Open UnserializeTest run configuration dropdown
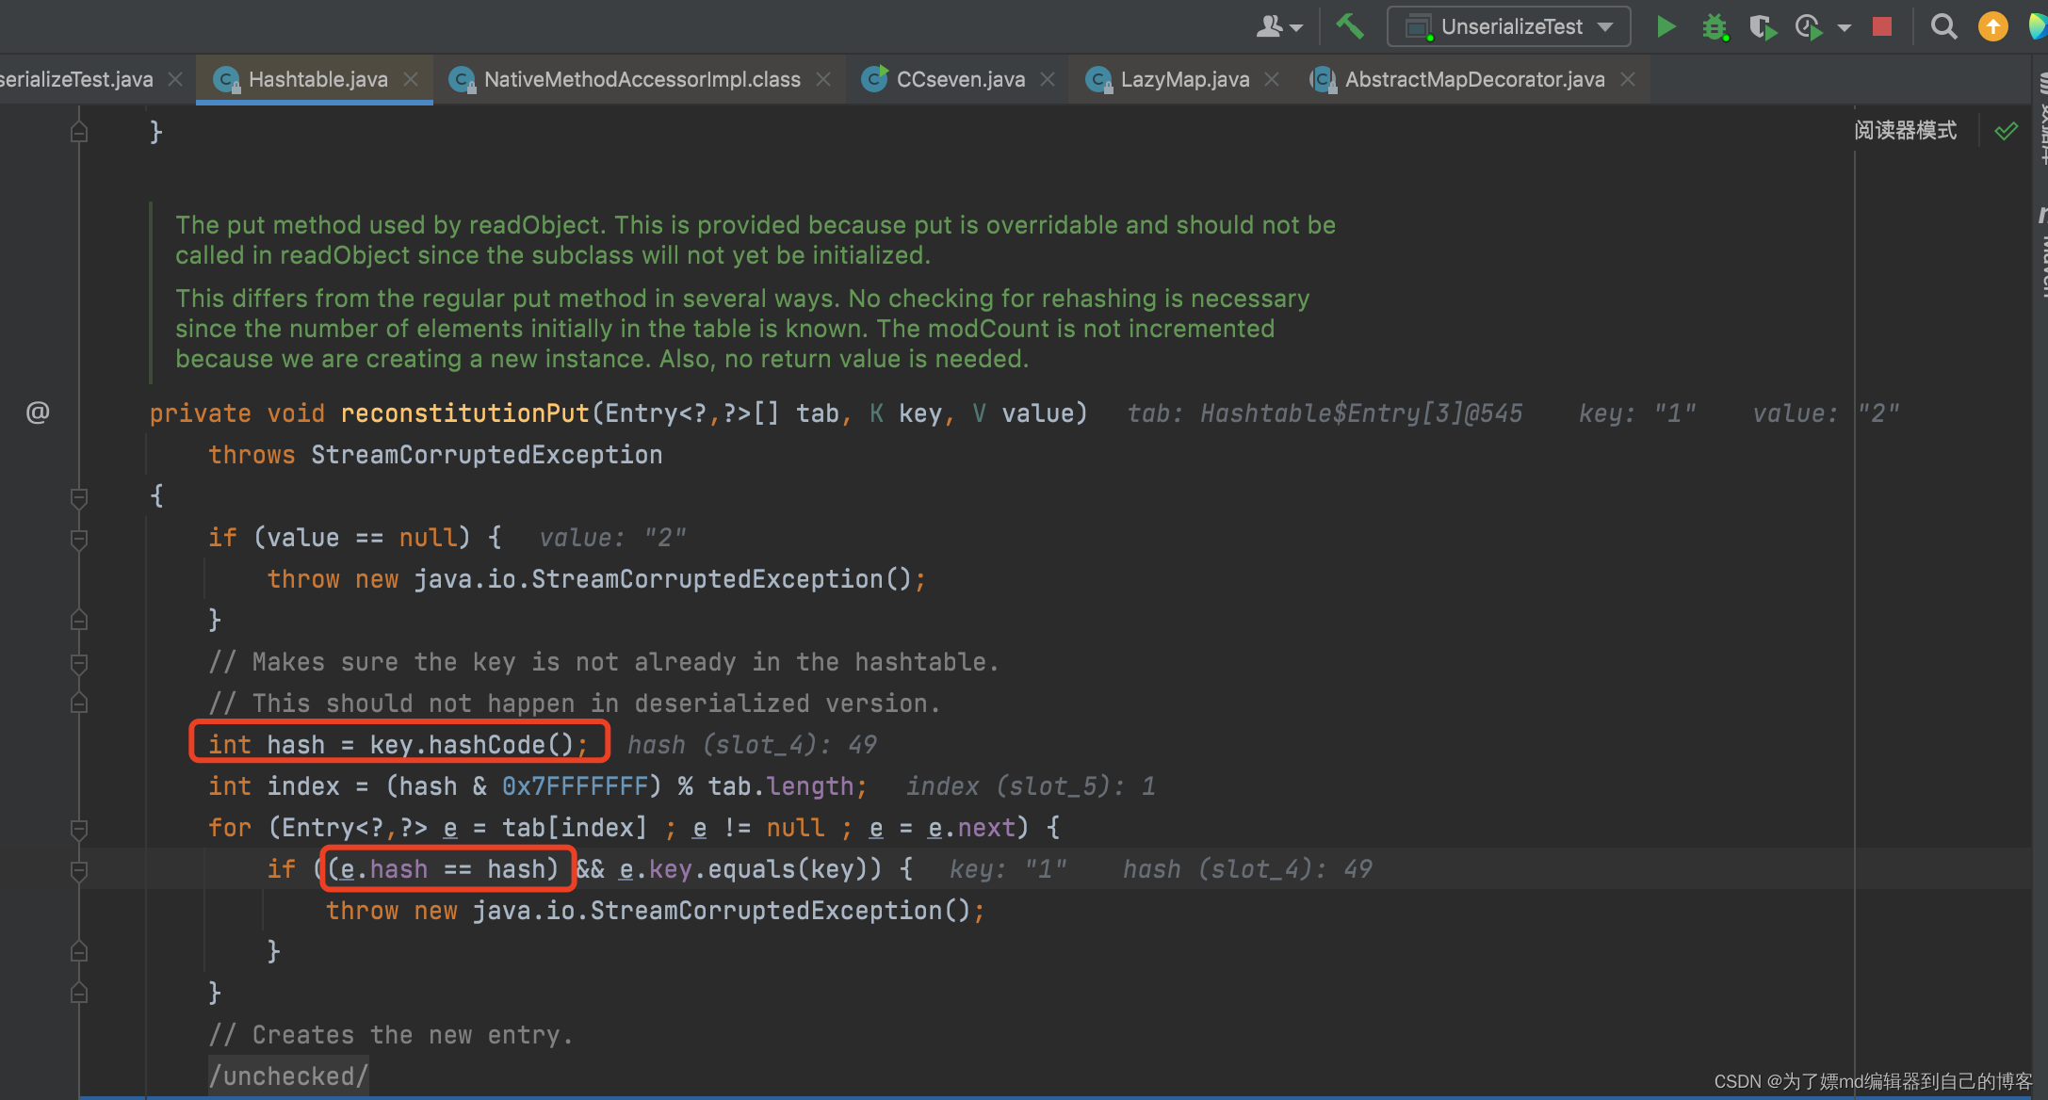The height and width of the screenshot is (1100, 2048). (x=1508, y=26)
